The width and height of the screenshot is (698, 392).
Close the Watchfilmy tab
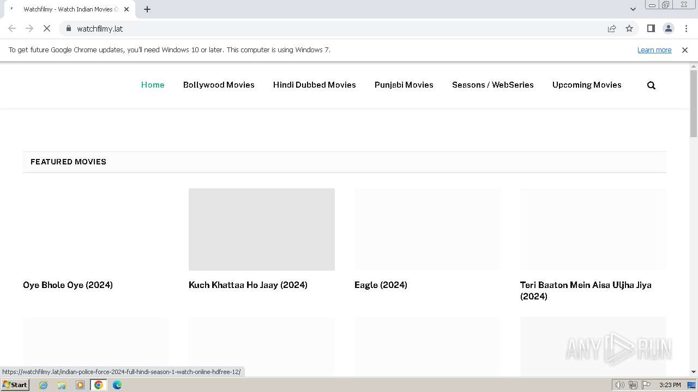tap(127, 9)
